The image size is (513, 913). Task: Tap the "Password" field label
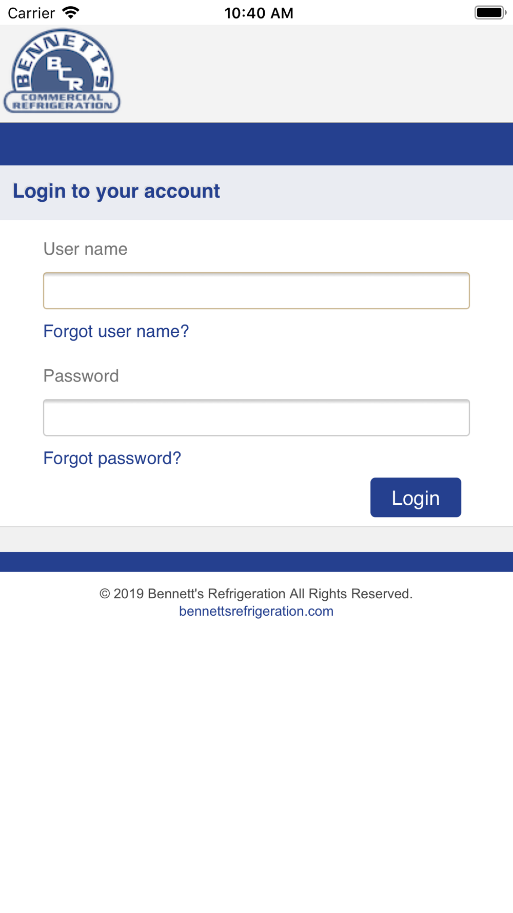pyautogui.click(x=81, y=376)
